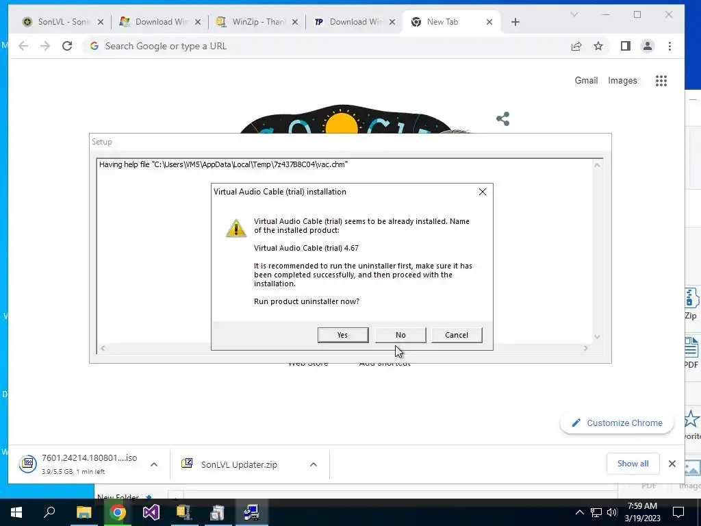
Task: Open Windows Start menu
Action: 16,512
